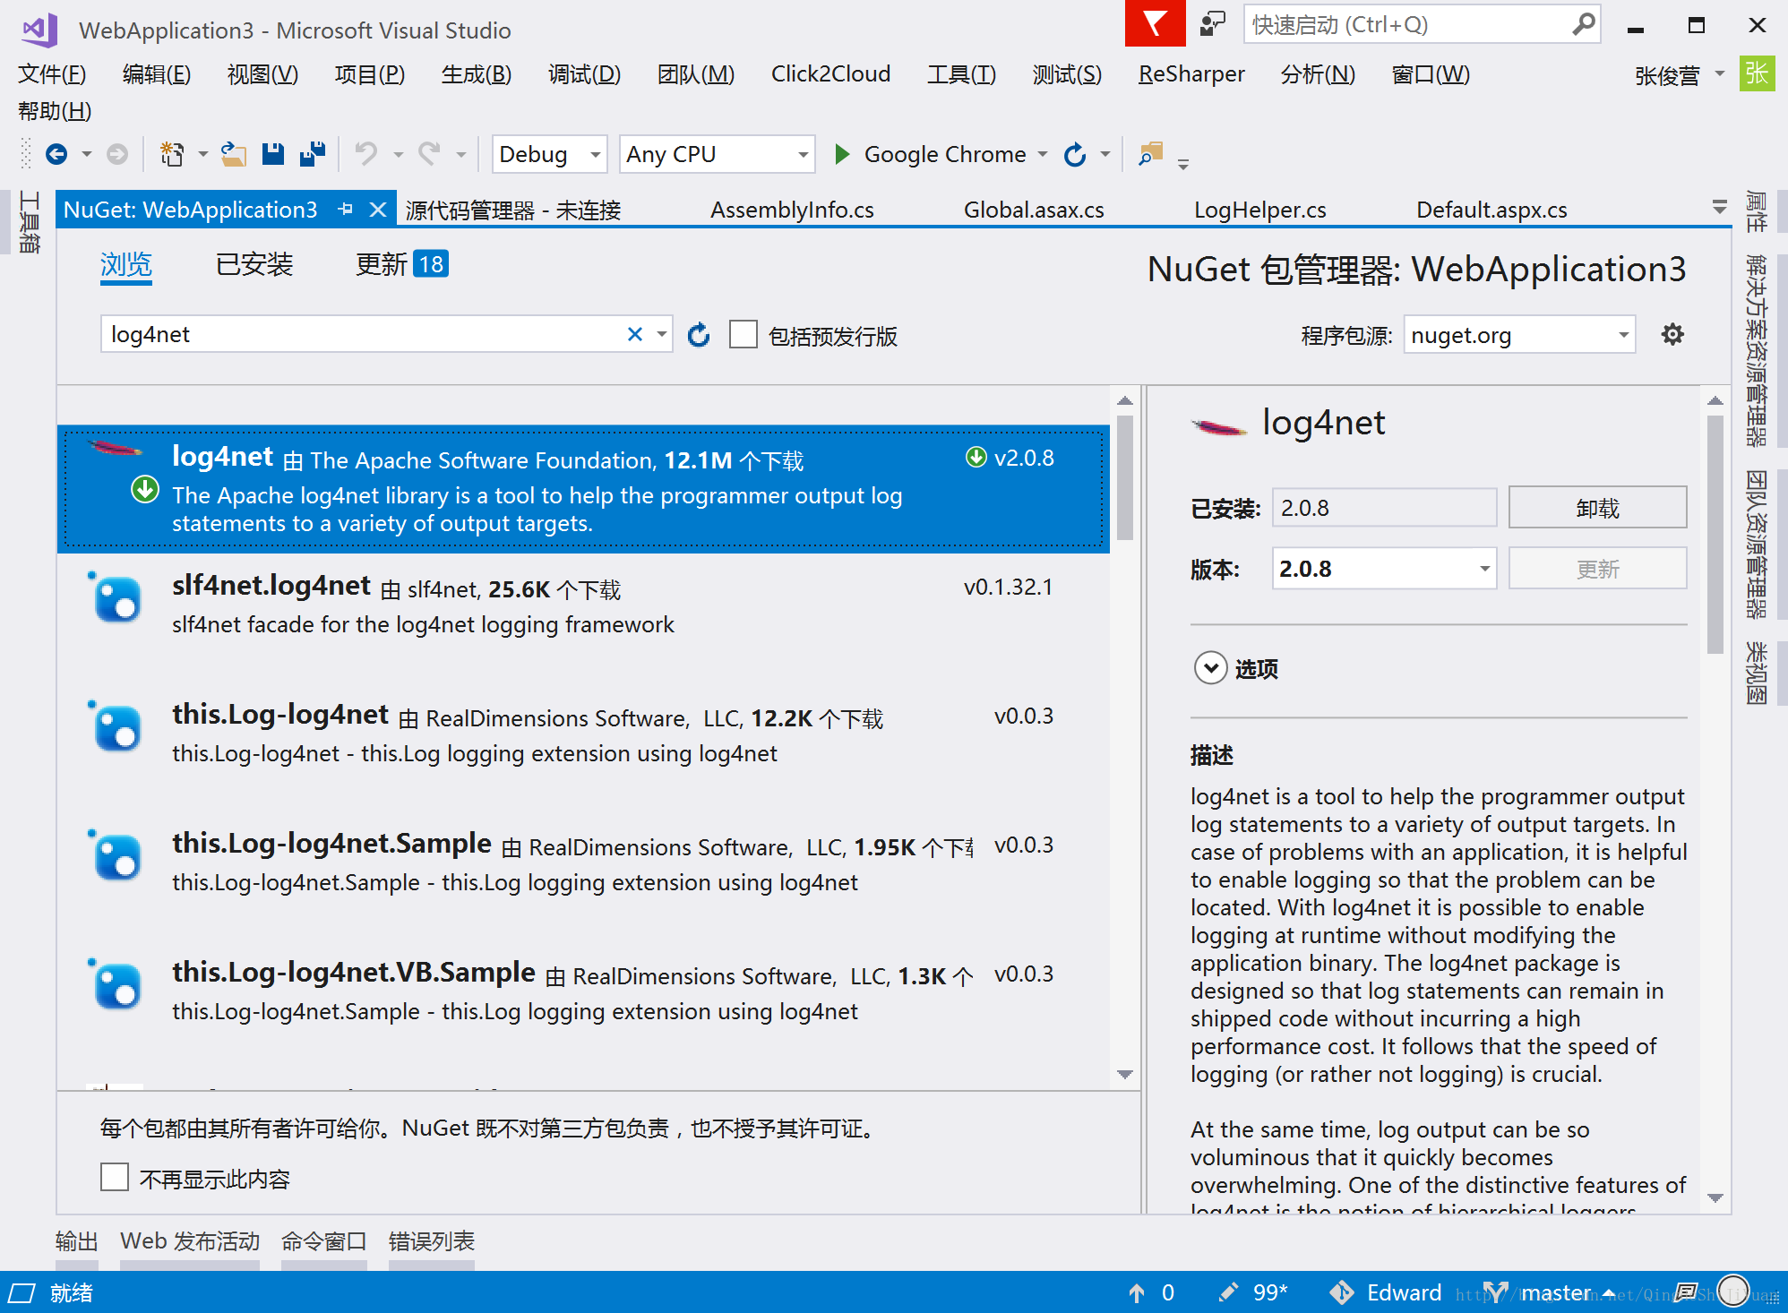Expand the options section chevron
Image resolution: width=1788 pixels, height=1313 pixels.
[1210, 668]
